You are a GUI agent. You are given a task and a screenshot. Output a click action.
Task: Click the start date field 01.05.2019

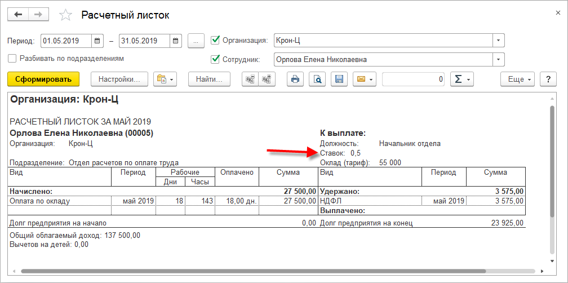pos(66,41)
